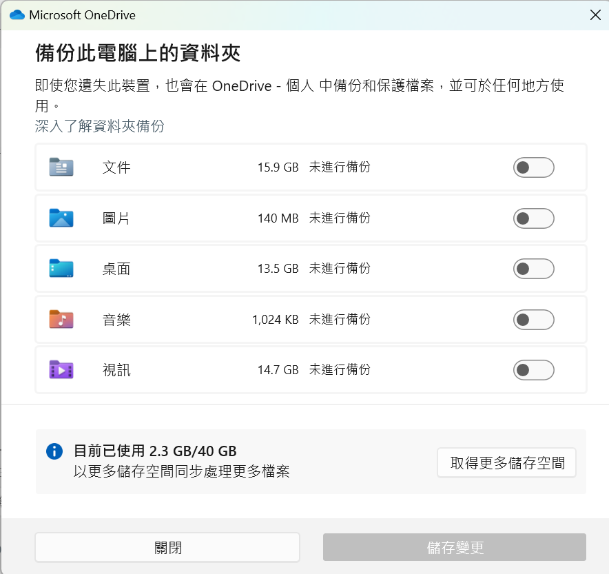This screenshot has width=609, height=574.
Task: Click 未進行備份 status in the 文件 row
Action: [x=340, y=167]
